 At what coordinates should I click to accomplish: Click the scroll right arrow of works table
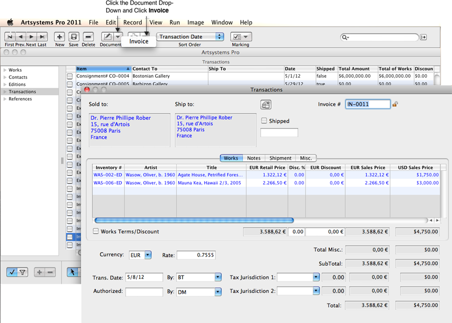click(437, 220)
